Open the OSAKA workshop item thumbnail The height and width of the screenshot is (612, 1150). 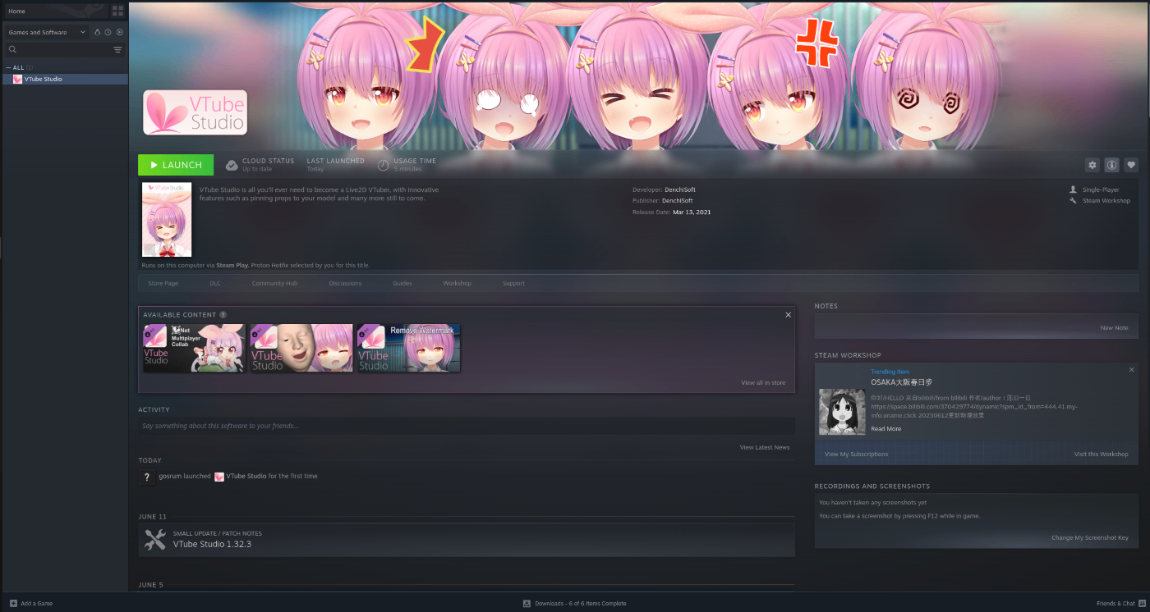842,412
